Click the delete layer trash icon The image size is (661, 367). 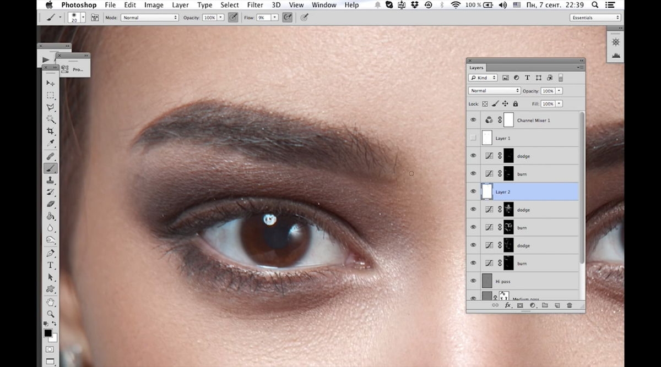[570, 305]
